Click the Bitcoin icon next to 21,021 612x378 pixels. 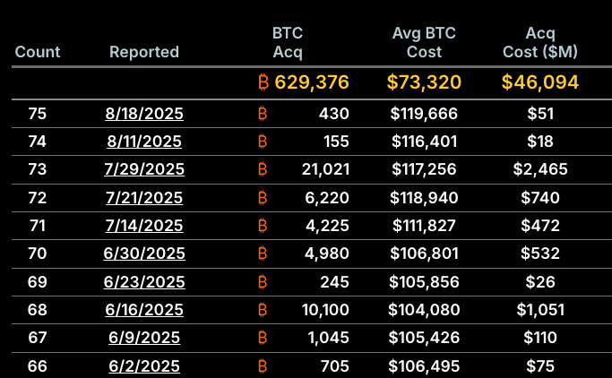click(x=263, y=169)
